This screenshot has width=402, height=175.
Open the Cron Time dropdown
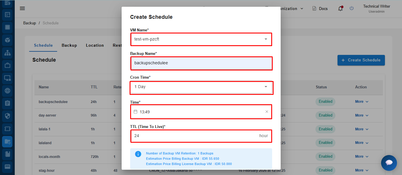[x=266, y=87]
